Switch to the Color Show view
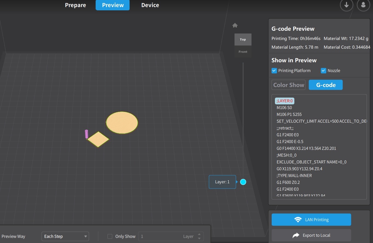Viewport: 373px width, 243px height. click(x=289, y=85)
